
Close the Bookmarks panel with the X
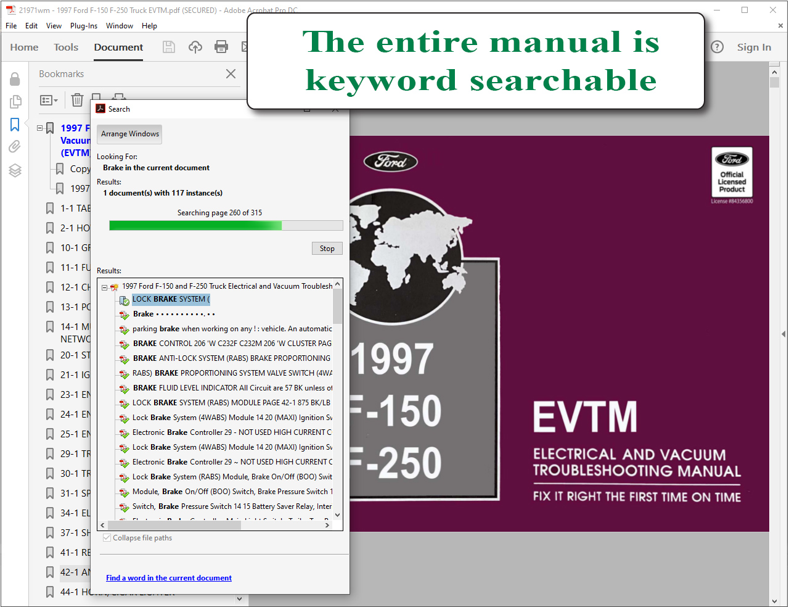tap(231, 74)
